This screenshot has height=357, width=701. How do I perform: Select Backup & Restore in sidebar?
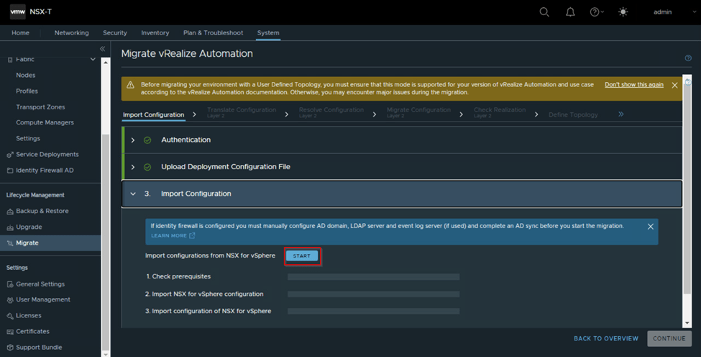click(42, 211)
